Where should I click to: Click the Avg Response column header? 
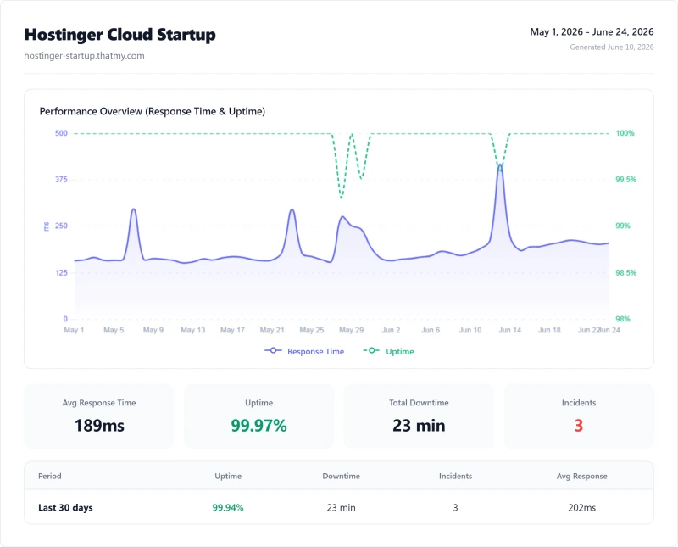[x=581, y=476]
